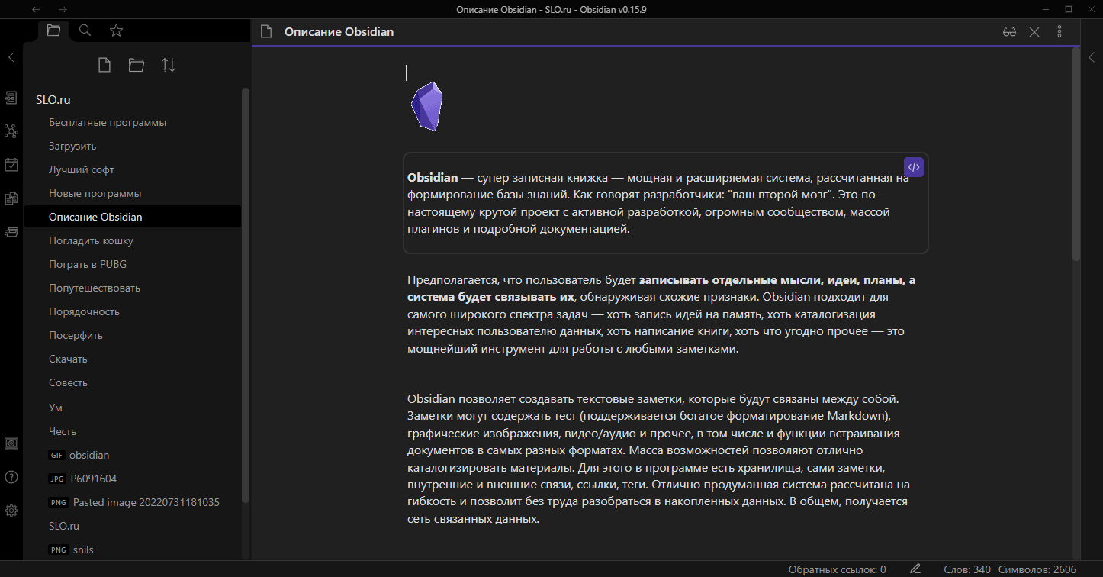Open the note's more options menu
1103x577 pixels.
coord(1060,32)
